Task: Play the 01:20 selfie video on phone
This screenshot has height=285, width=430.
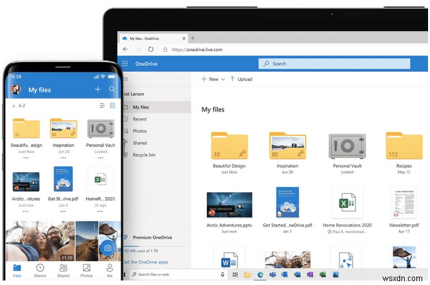Action: 40,241
